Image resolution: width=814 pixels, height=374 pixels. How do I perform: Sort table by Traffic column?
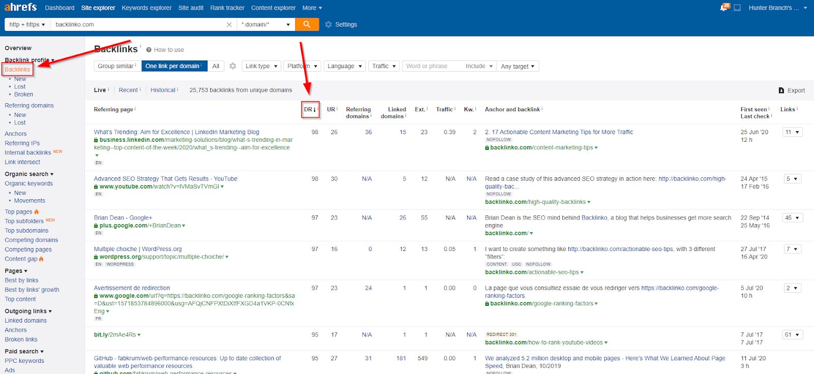coord(446,110)
